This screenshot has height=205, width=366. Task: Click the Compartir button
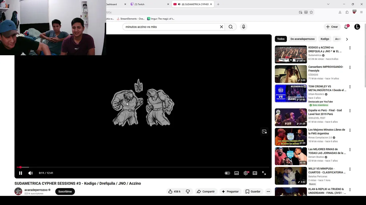click(206, 192)
